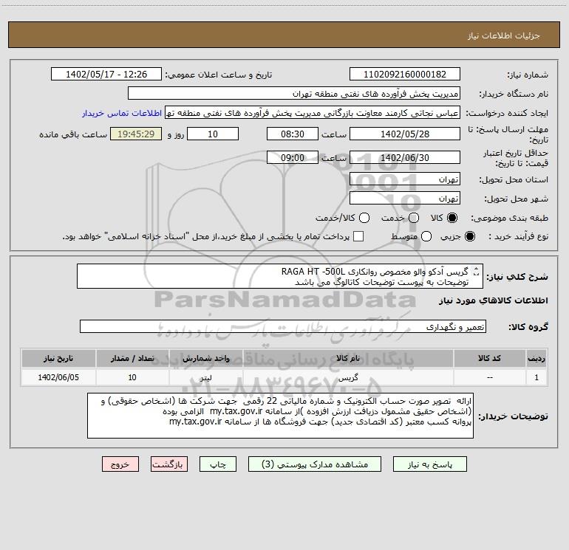This screenshot has width=569, height=550.
Task: Open مشاهده مدارک پیوستی (3) button
Action: [315, 464]
